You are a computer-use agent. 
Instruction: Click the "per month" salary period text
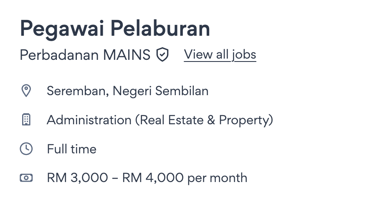(217, 178)
